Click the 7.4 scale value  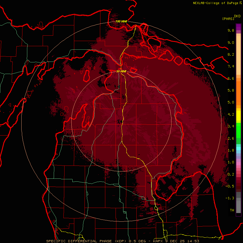click(x=231, y=66)
